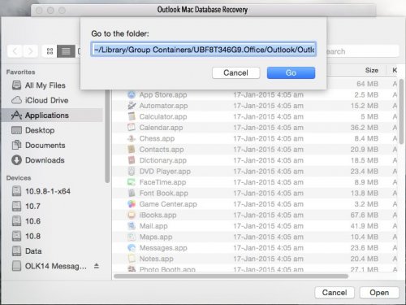
Task: Click the folder path input field
Action: click(204, 50)
